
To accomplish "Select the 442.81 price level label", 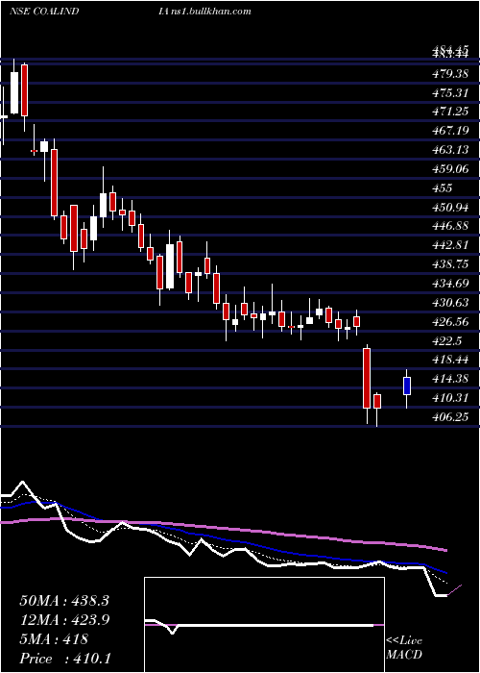I will pyautogui.click(x=449, y=245).
